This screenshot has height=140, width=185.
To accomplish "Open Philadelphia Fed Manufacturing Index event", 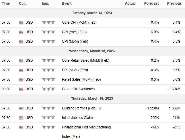I will tap(86, 127).
